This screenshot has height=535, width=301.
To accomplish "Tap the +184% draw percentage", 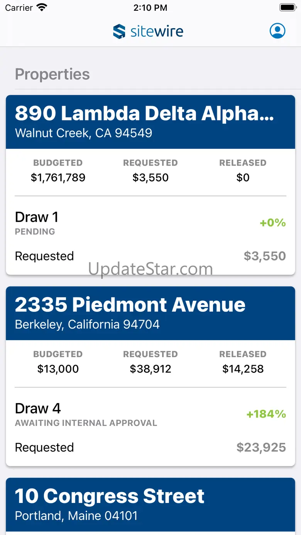I will pyautogui.click(x=266, y=414).
